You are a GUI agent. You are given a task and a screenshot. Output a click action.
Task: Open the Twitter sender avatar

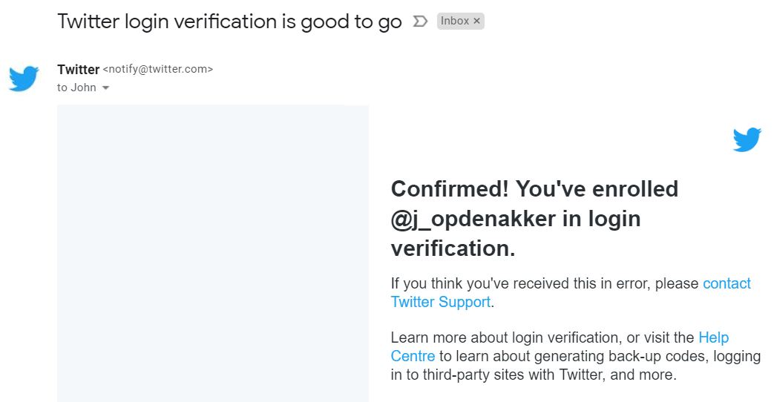[x=24, y=79]
